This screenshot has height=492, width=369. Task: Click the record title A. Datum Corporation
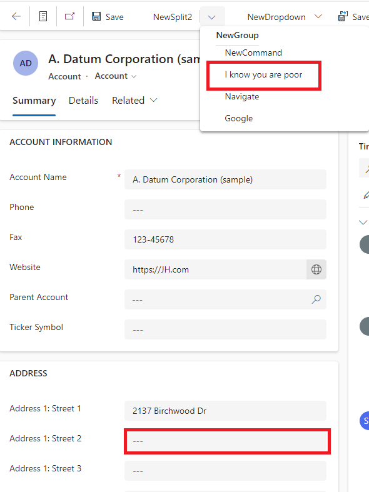coord(124,59)
